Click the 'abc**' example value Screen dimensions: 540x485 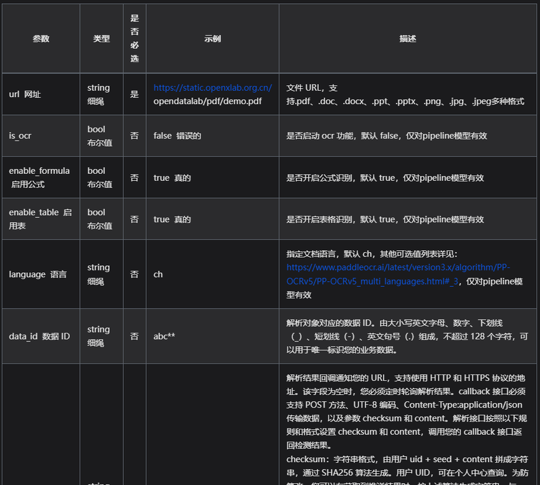pyautogui.click(x=165, y=336)
